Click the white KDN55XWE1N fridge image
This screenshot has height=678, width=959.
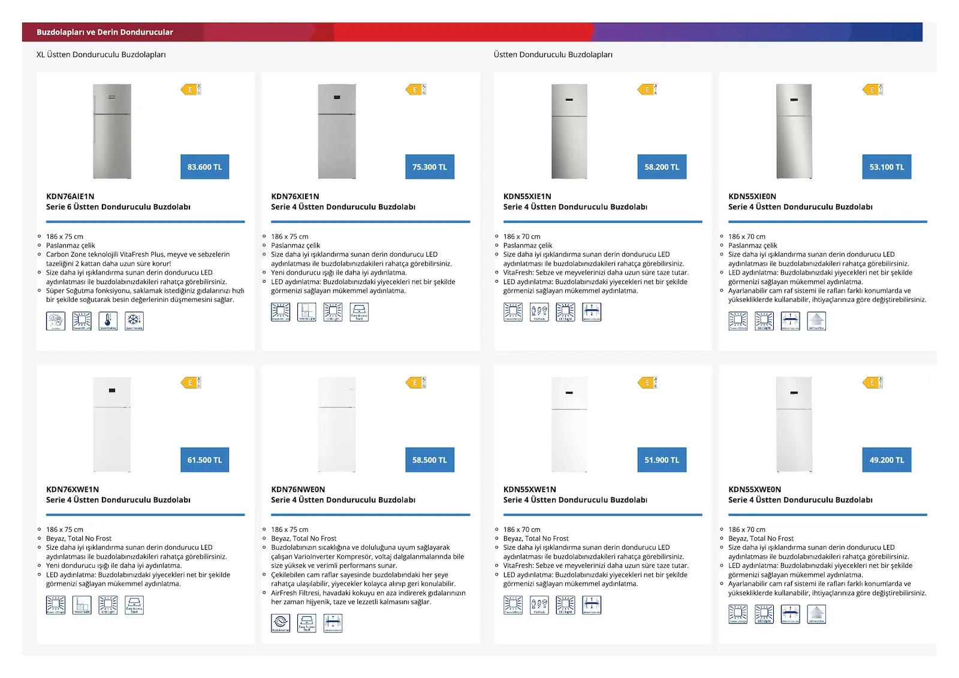569,424
